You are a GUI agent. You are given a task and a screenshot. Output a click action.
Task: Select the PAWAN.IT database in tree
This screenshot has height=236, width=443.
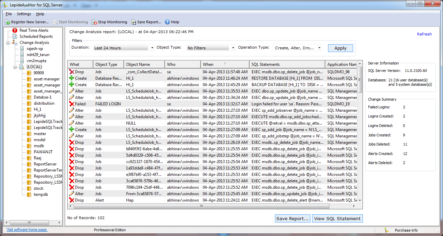point(43,152)
